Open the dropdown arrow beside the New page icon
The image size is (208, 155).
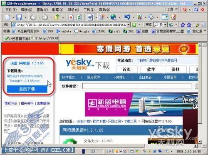coord(14,17)
